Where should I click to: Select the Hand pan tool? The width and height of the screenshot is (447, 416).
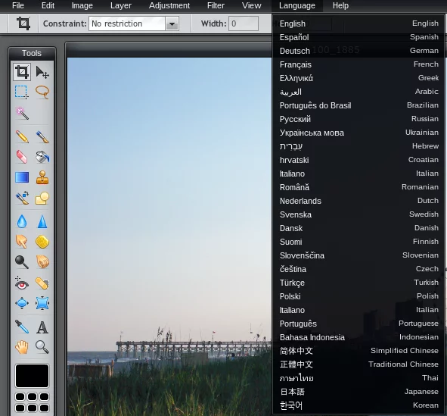[22, 347]
